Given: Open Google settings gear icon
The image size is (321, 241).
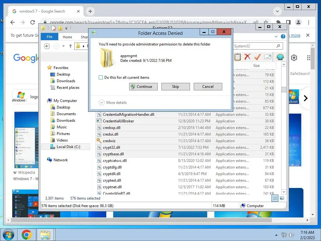Looking at the screenshot, I should point(294,58).
